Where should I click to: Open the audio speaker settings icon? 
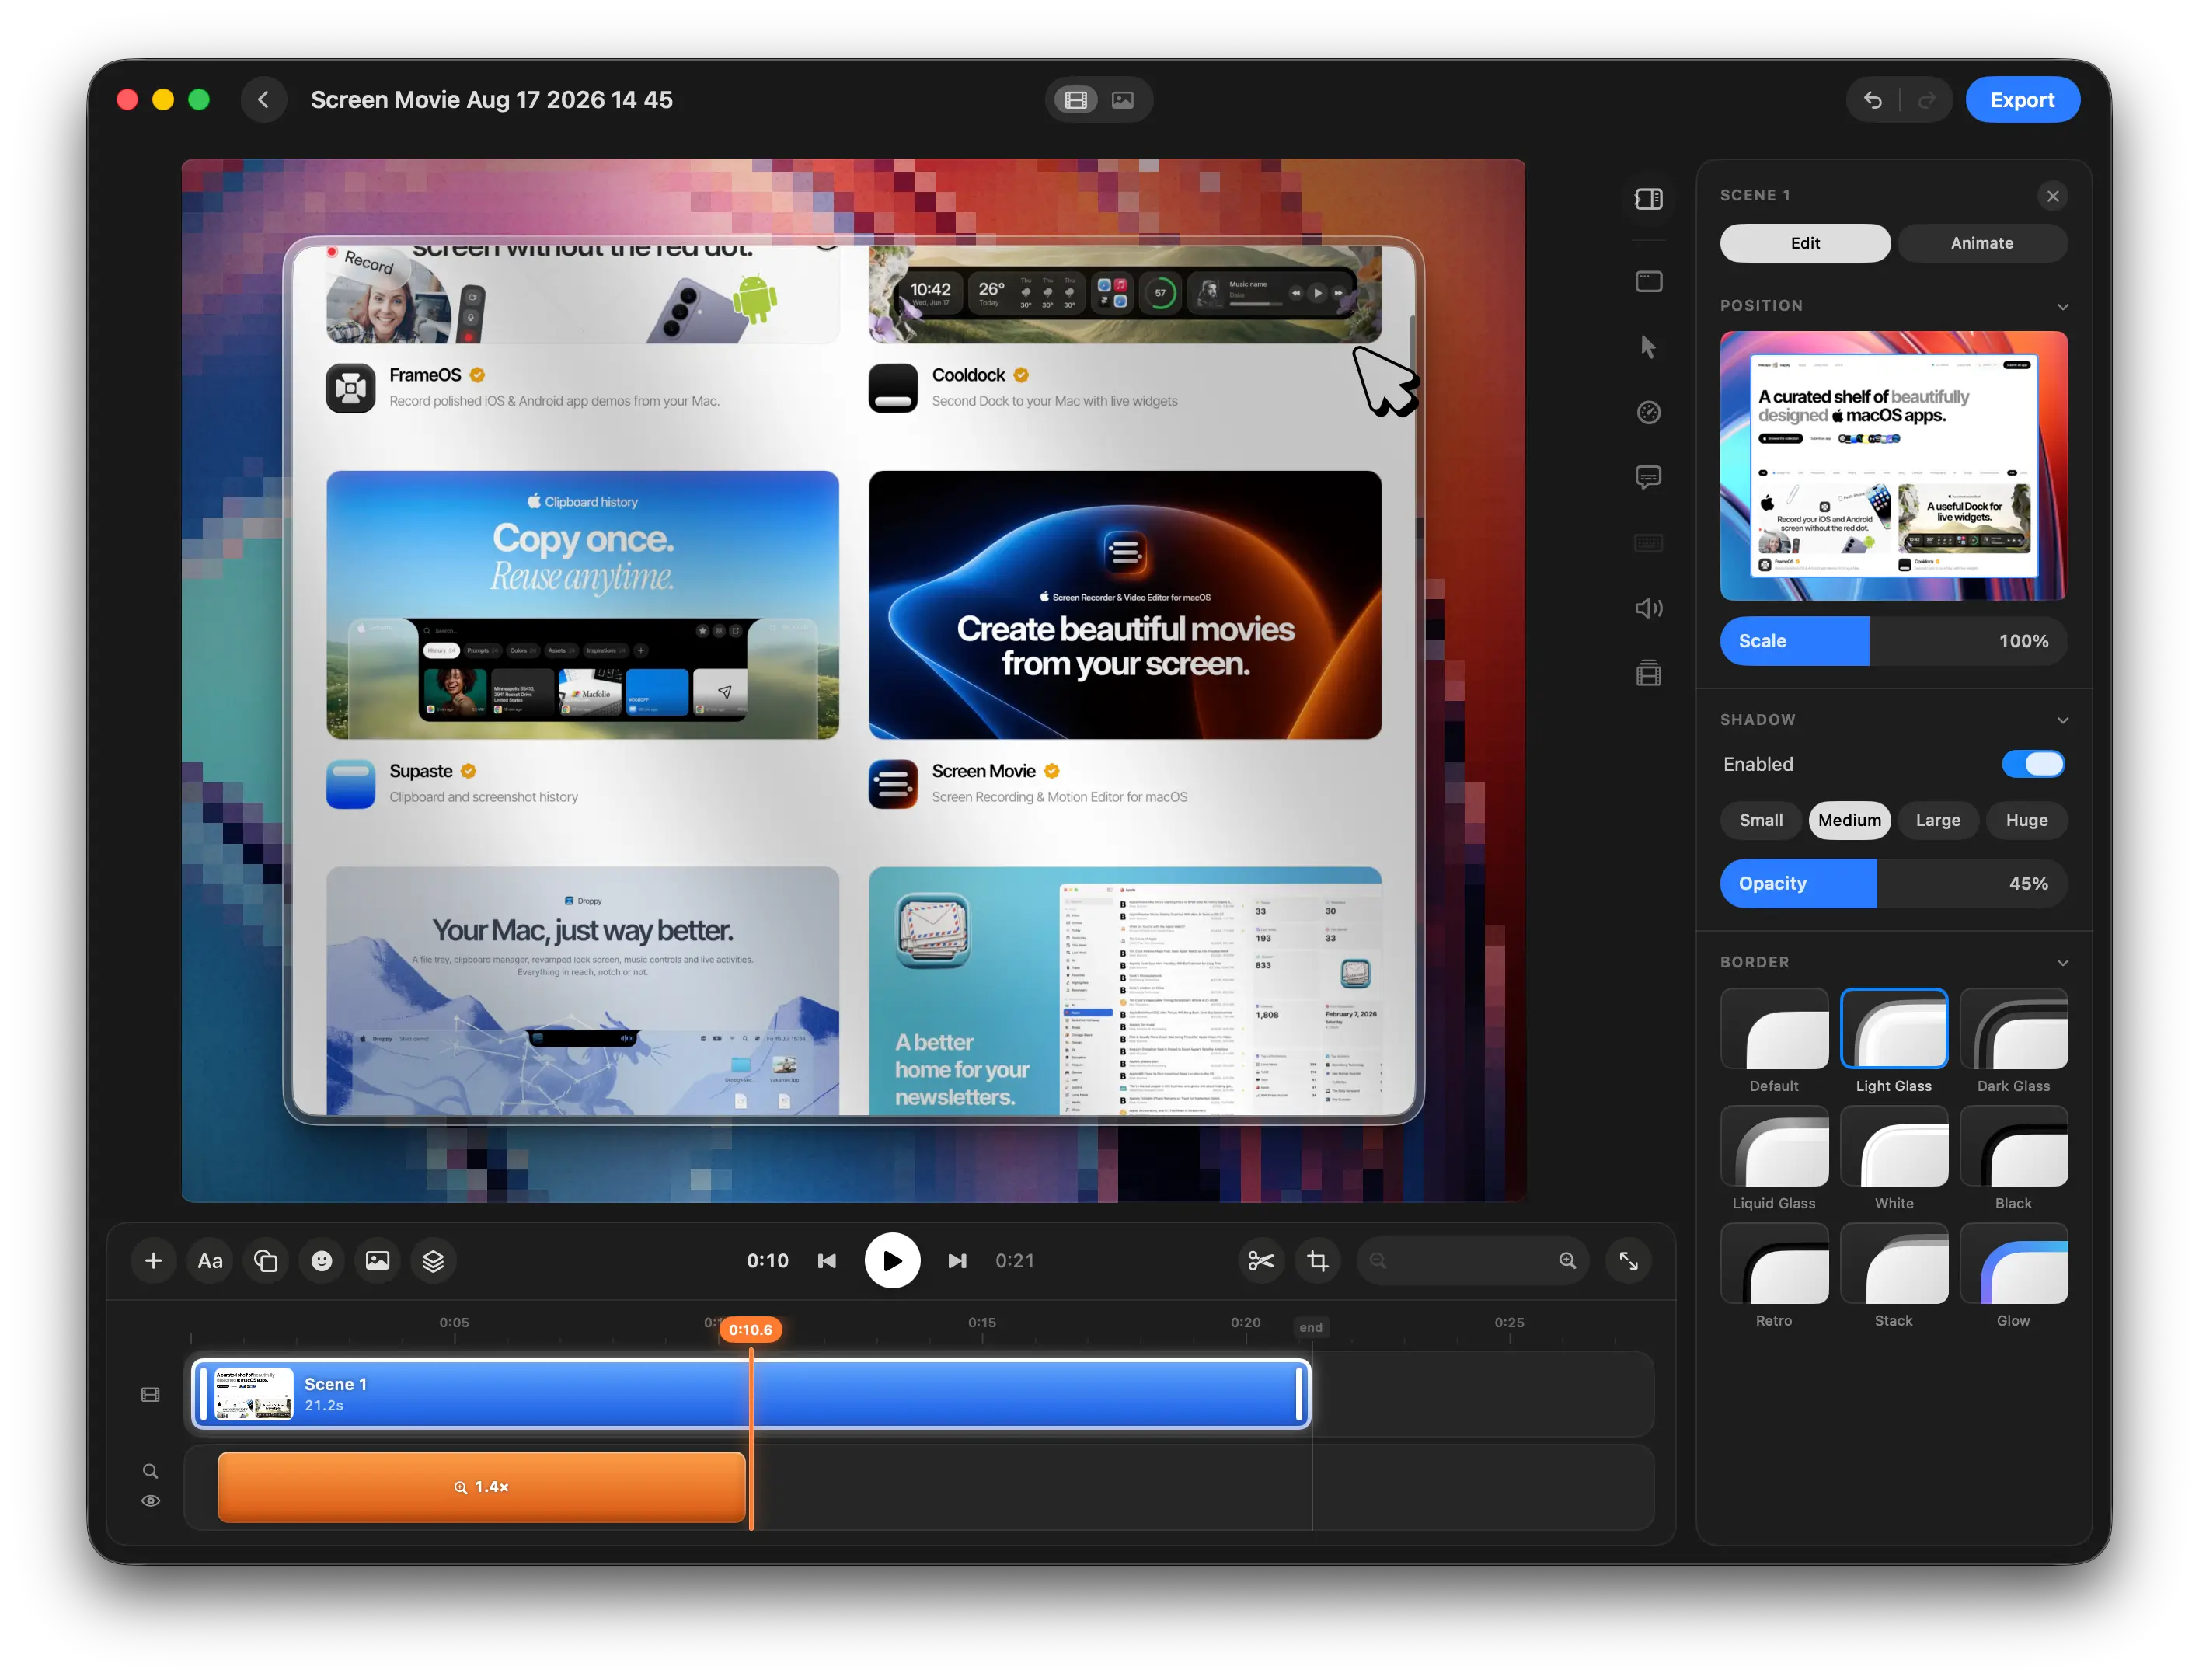point(1648,608)
